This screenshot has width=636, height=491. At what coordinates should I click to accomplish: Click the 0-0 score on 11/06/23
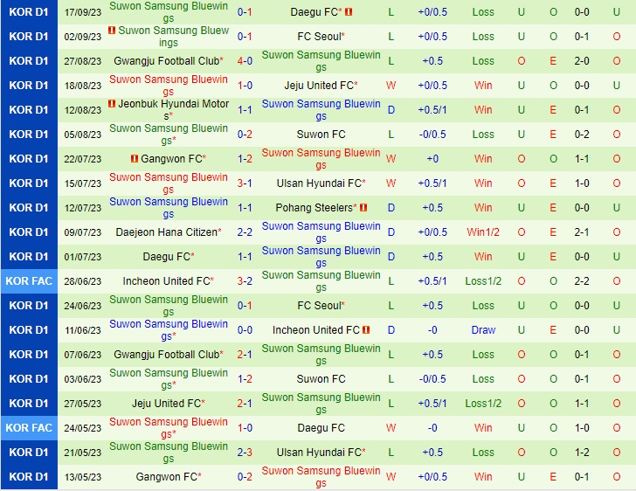[x=245, y=330]
